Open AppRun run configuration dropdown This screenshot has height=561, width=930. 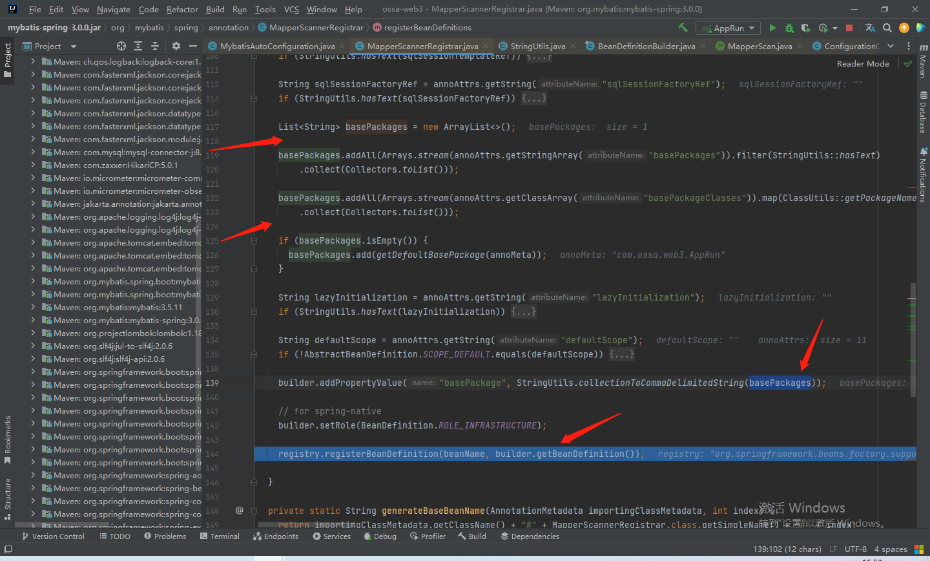728,28
